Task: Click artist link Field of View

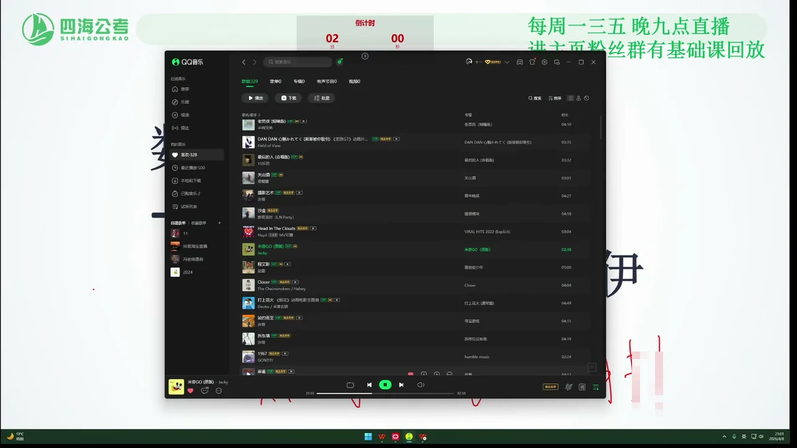Action: 269,146
